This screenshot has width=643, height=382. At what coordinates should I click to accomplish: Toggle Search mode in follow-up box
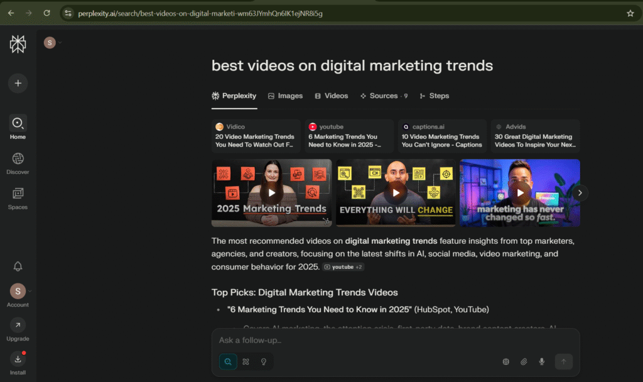pos(228,361)
